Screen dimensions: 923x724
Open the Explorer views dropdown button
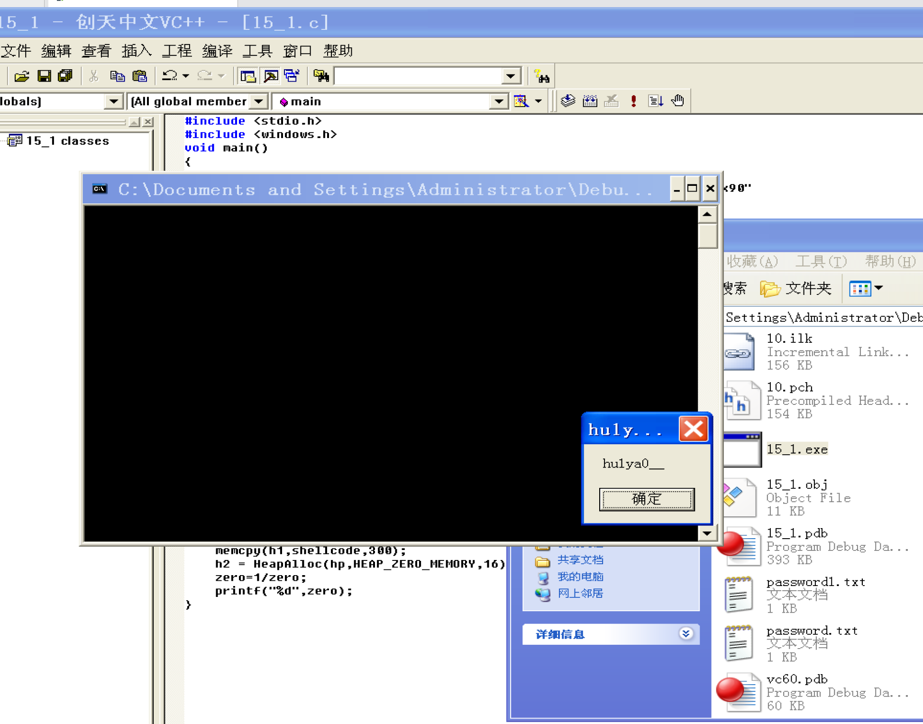tap(866, 288)
